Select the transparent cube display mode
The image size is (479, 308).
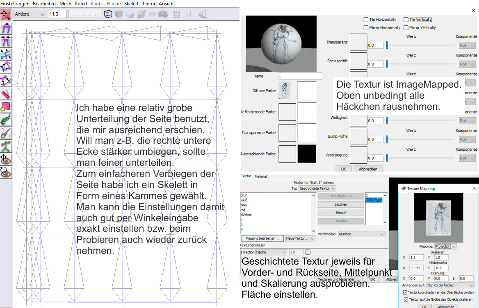coord(152,14)
